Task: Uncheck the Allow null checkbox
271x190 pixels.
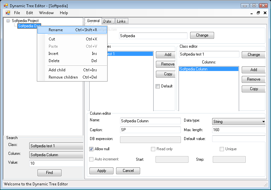Action: (91, 149)
